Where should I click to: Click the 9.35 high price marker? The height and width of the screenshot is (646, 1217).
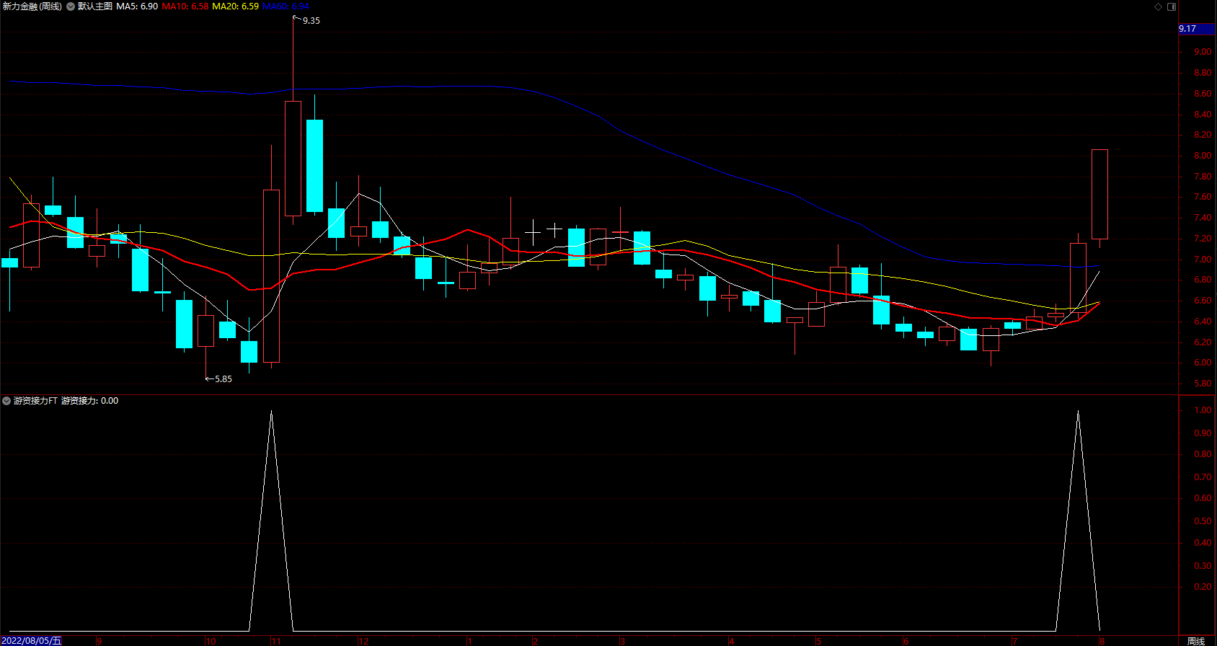pyautogui.click(x=311, y=21)
